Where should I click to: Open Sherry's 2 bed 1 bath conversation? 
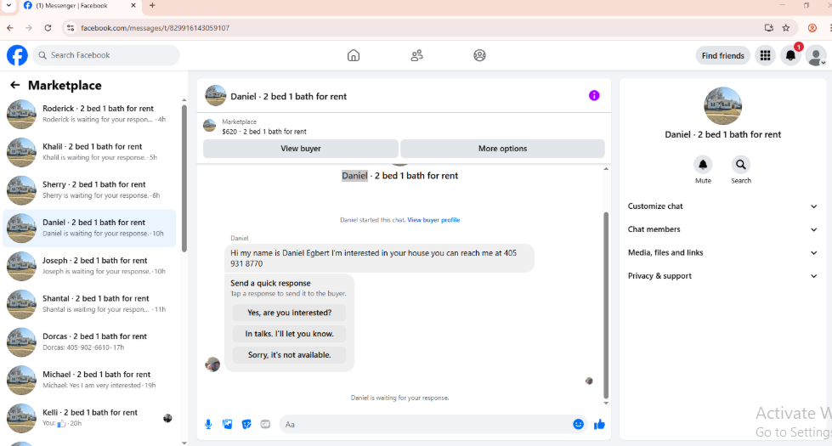[89, 189]
